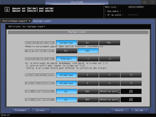The height and width of the screenshot is (117, 156).
Task: Click recto centrage value field 05
Action: click(131, 91)
